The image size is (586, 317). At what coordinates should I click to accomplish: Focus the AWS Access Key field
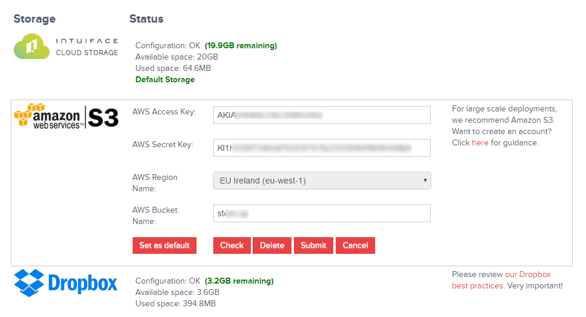pos(322,115)
